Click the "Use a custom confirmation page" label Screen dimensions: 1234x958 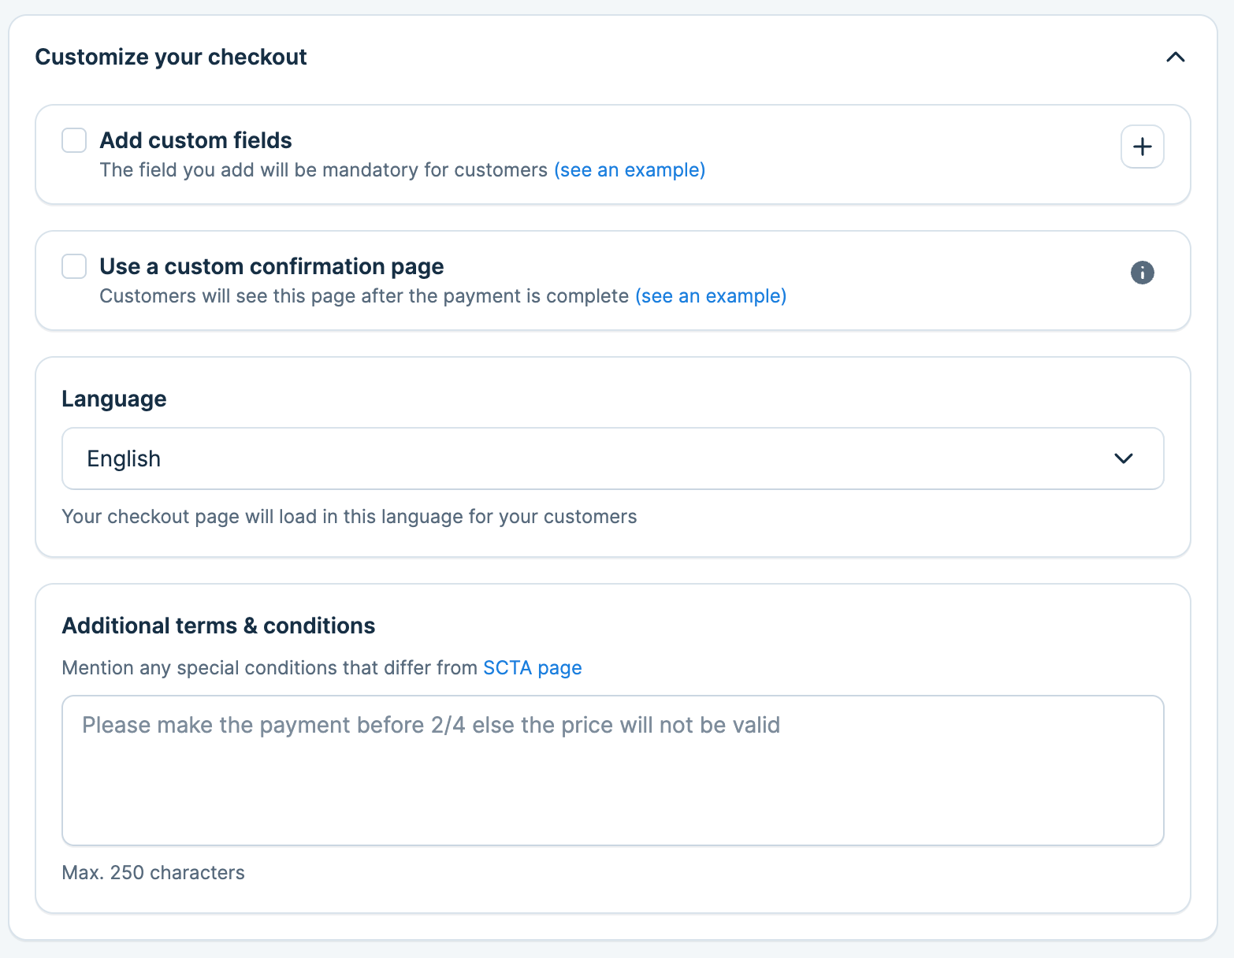[271, 266]
